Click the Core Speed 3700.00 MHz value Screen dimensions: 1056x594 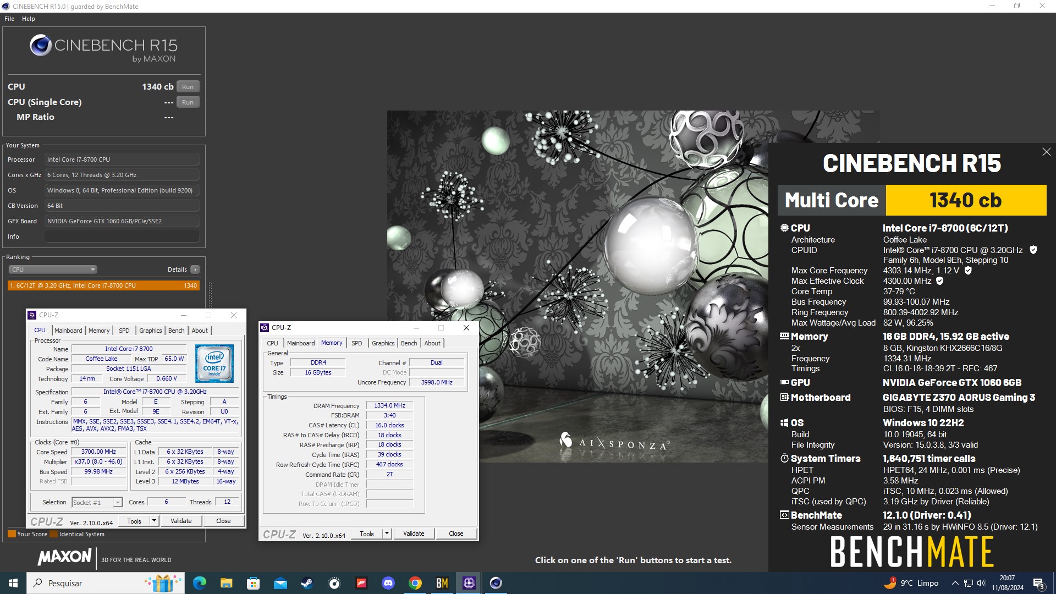(x=98, y=452)
